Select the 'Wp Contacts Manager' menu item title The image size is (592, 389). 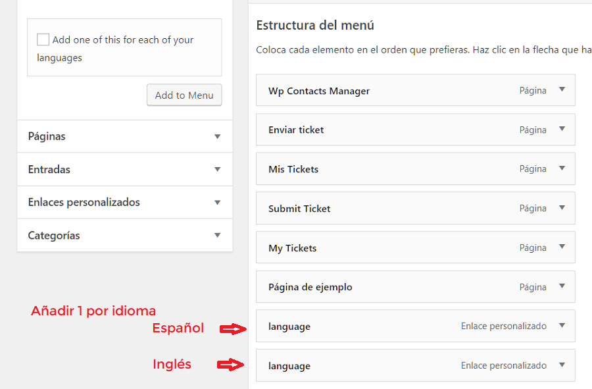point(319,91)
